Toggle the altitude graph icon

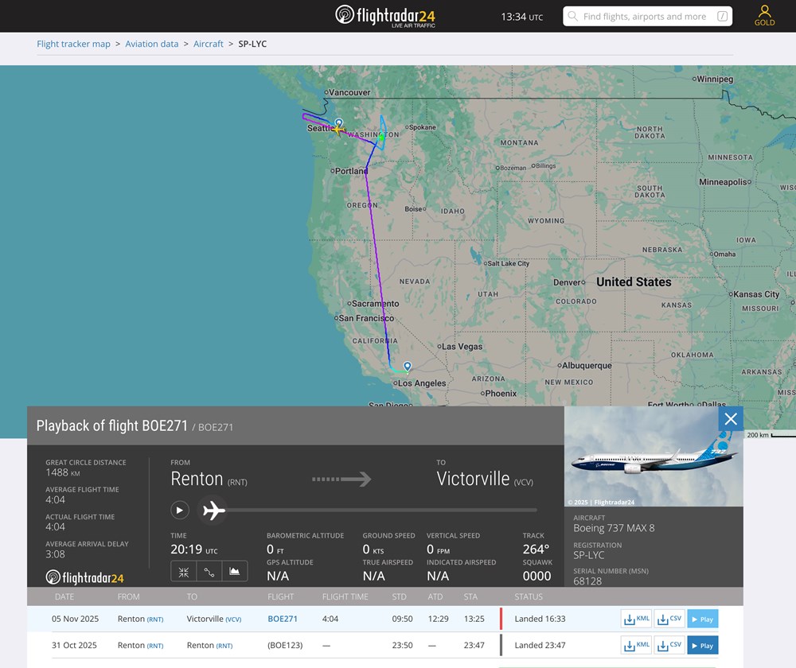pyautogui.click(x=235, y=571)
